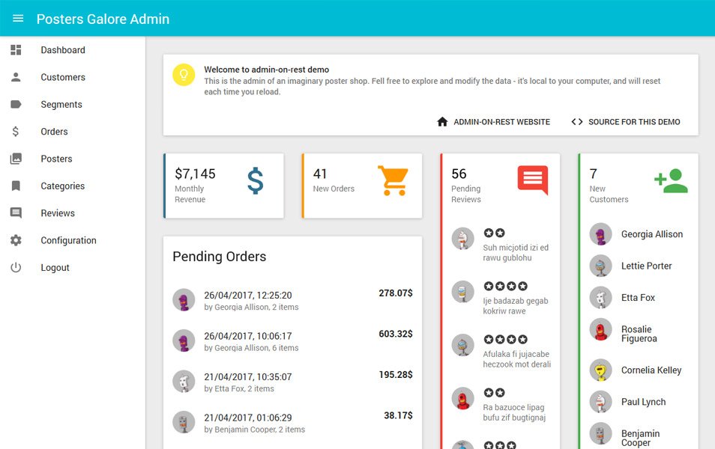The height and width of the screenshot is (449, 715).
Task: Click the Logout power icon
Action: point(16,267)
